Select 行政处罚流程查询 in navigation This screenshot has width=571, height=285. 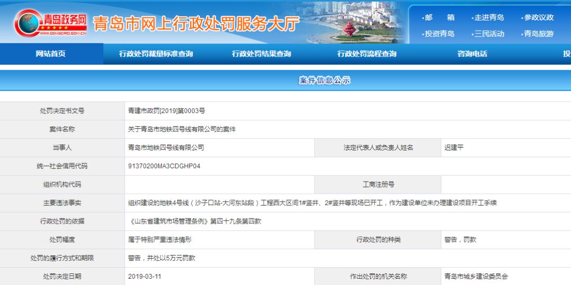coord(367,54)
